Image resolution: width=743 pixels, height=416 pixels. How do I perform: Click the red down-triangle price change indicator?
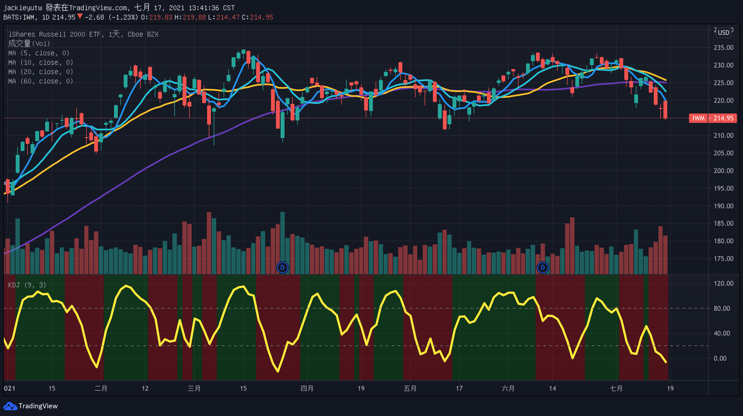[x=80, y=17]
